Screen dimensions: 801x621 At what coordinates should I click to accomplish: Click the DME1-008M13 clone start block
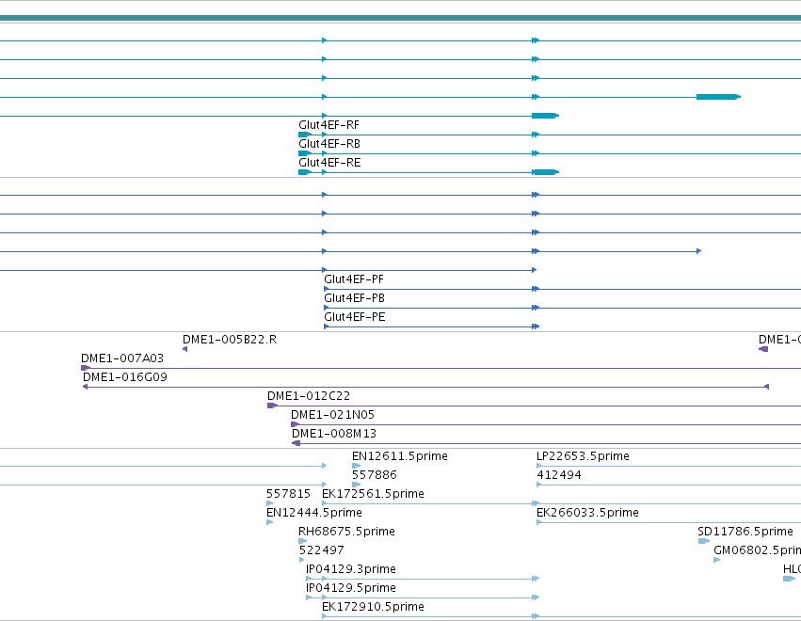pyautogui.click(x=296, y=443)
